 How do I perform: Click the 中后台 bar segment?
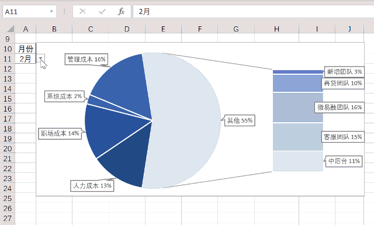(298, 161)
